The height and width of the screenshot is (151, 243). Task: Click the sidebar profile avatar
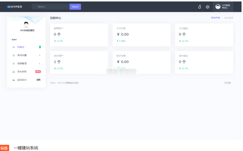pyautogui.click(x=26, y=24)
